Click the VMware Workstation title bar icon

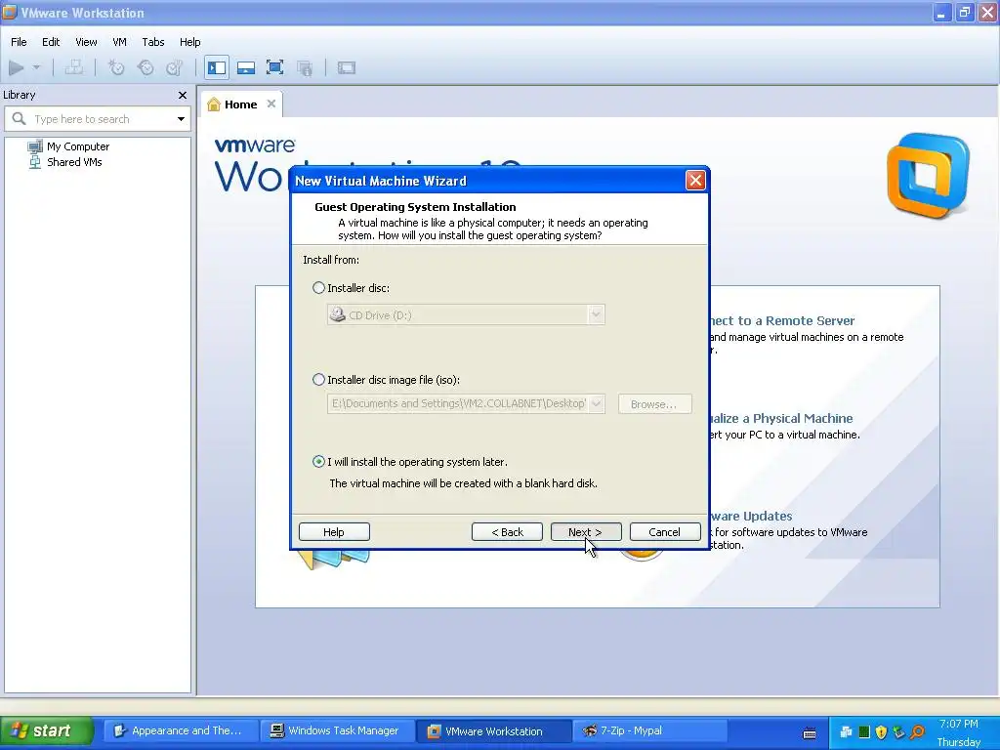10,12
